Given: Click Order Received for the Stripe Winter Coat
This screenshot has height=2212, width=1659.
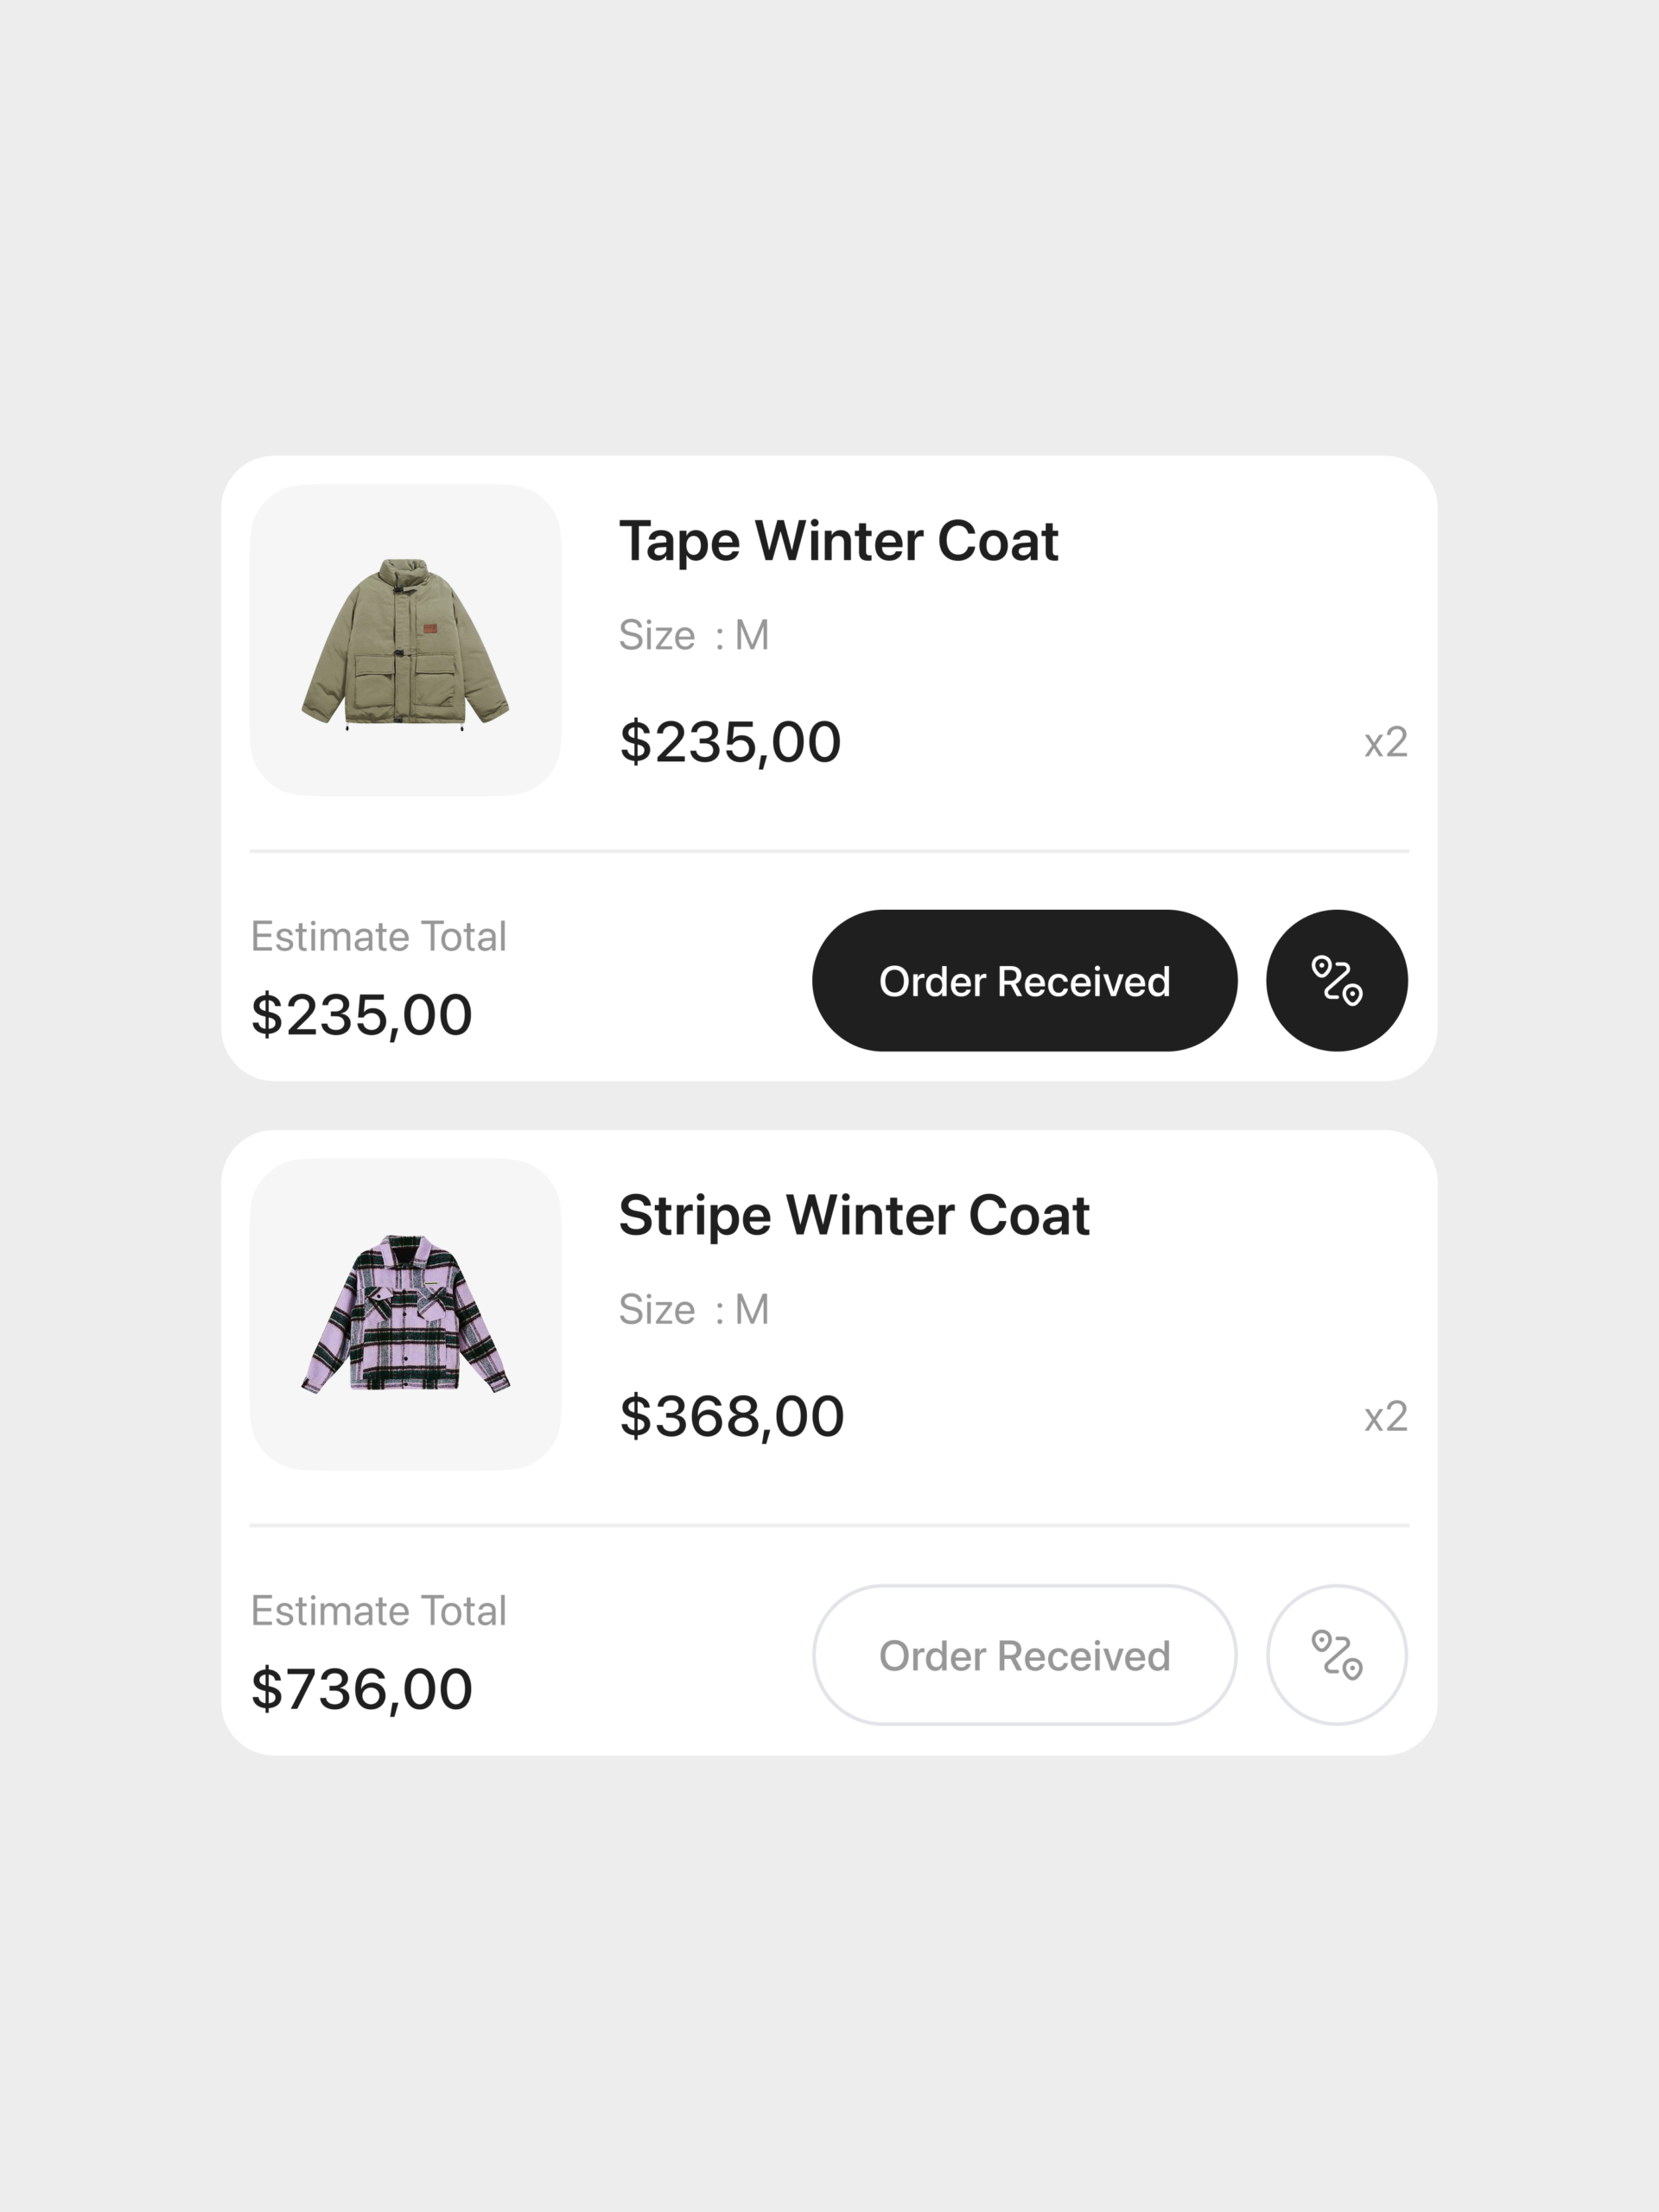Looking at the screenshot, I should 1025,1655.
